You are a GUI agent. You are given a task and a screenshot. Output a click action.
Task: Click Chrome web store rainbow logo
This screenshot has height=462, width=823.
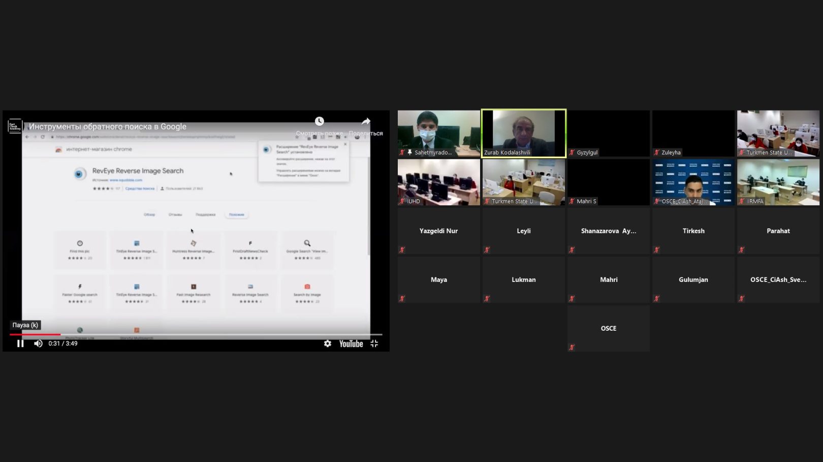click(59, 150)
